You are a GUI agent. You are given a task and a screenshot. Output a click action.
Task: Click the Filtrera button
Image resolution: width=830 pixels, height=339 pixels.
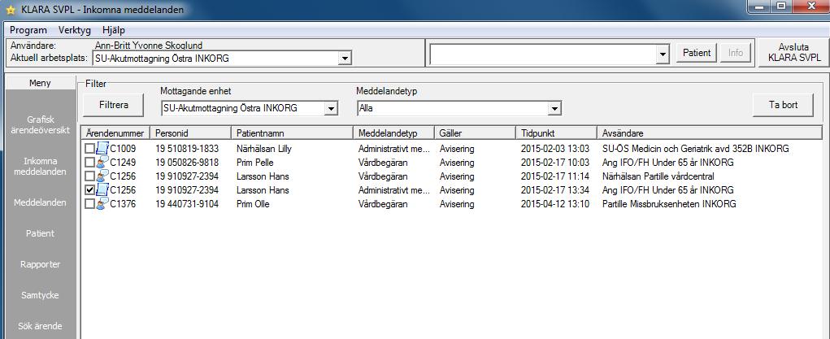(x=114, y=105)
